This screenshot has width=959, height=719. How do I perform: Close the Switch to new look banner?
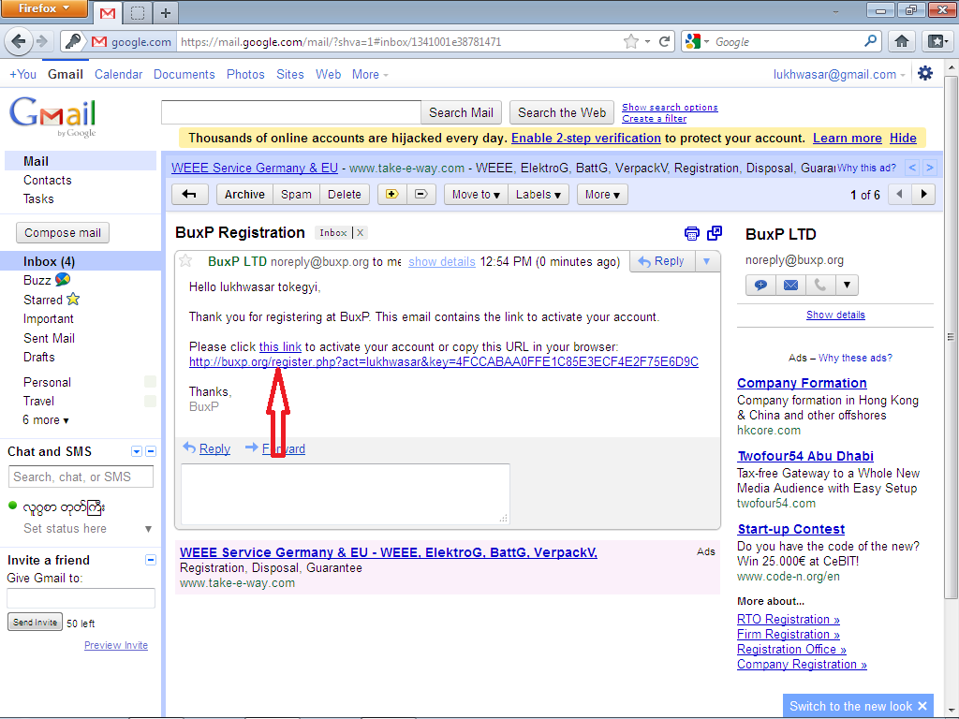click(922, 706)
